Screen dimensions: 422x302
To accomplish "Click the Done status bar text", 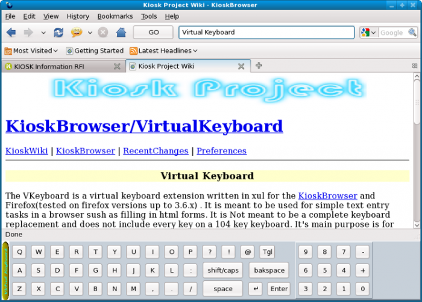I will click(14, 234).
